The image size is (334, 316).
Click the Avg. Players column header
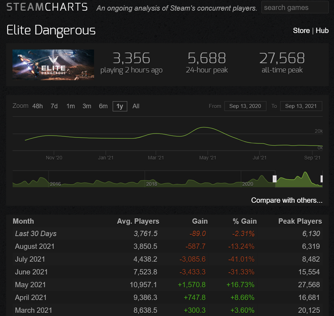click(x=138, y=221)
